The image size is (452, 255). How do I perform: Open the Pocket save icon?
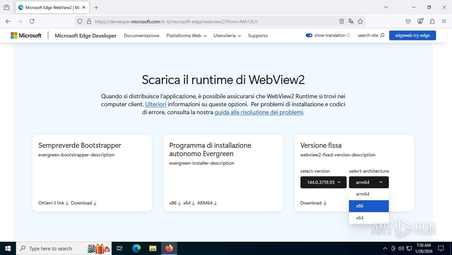pos(408,21)
